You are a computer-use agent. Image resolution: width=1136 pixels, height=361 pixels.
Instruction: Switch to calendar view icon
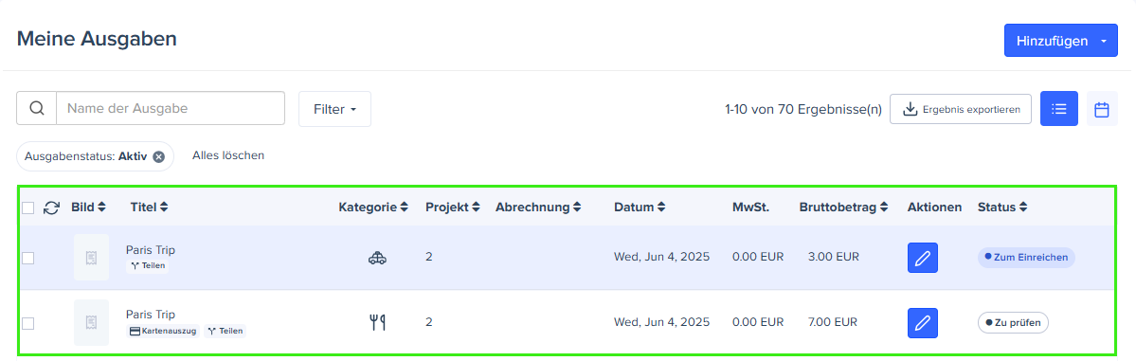coord(1102,109)
